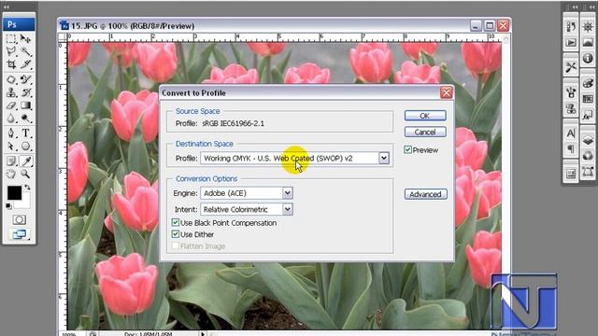Open the Intent dropdown
The image size is (598, 336).
(288, 209)
